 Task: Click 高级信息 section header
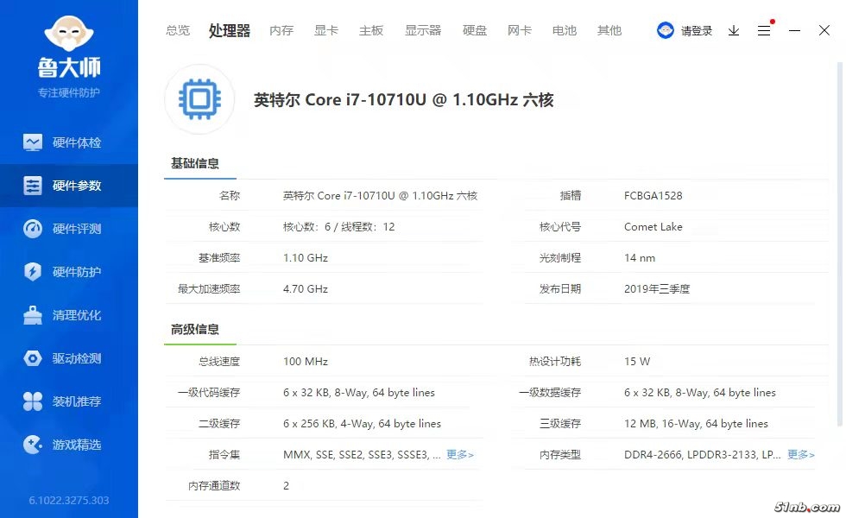[195, 329]
